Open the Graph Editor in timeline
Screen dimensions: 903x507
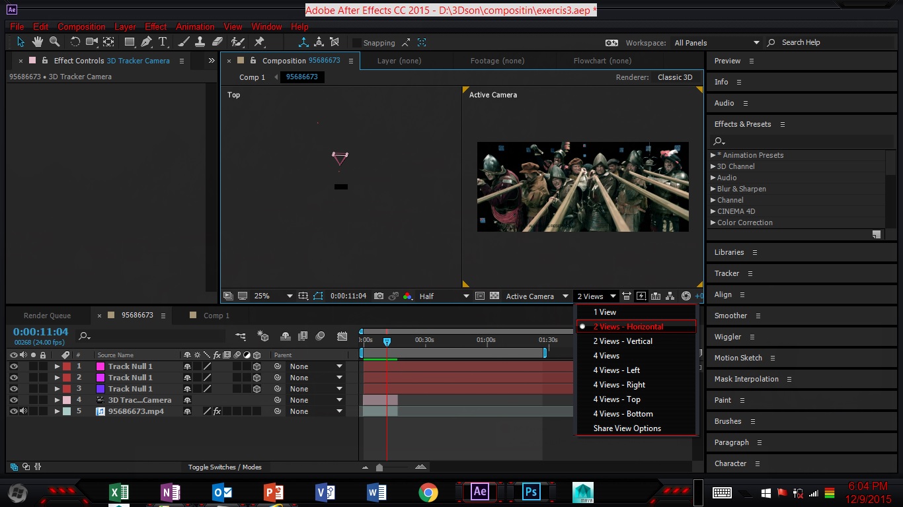point(342,336)
